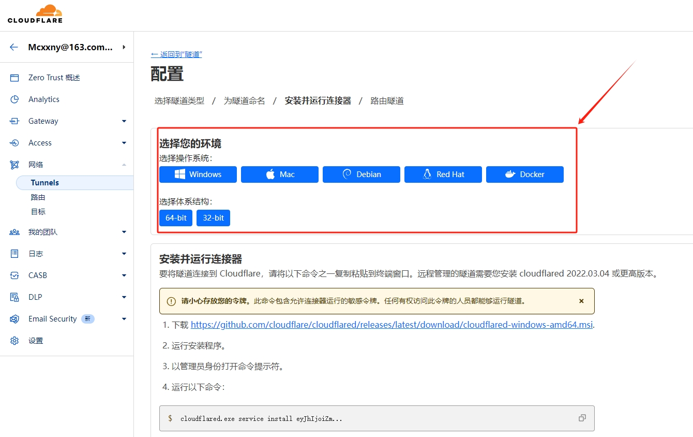The height and width of the screenshot is (437, 693).
Task: Click the 网络 network icon
Action: 14,165
